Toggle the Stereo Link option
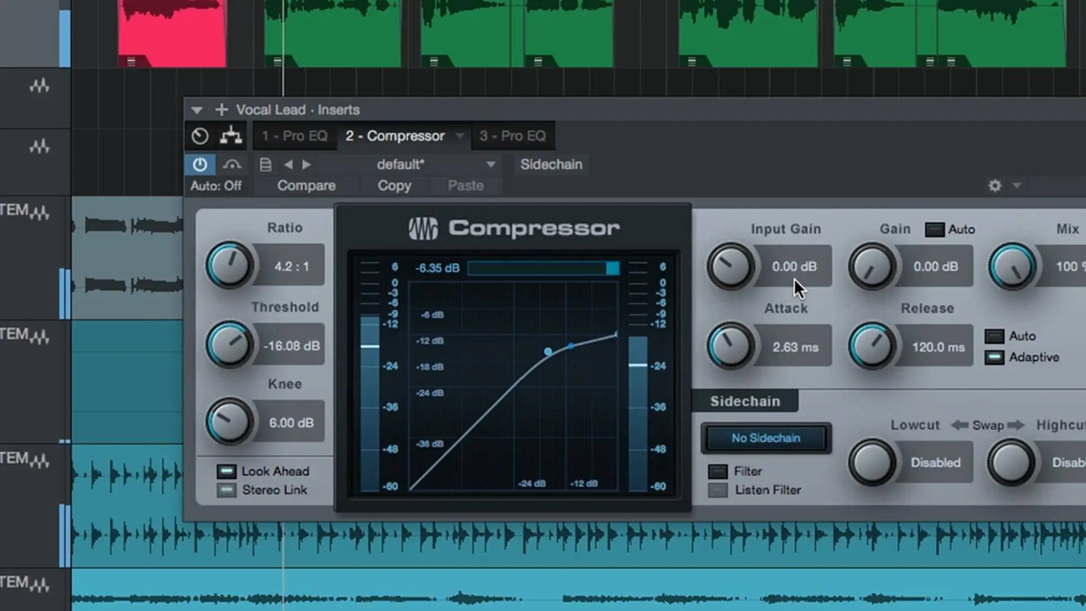Viewport: 1086px width, 611px height. tap(226, 490)
